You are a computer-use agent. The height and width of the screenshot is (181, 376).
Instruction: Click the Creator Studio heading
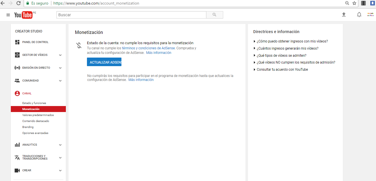pos(29,31)
